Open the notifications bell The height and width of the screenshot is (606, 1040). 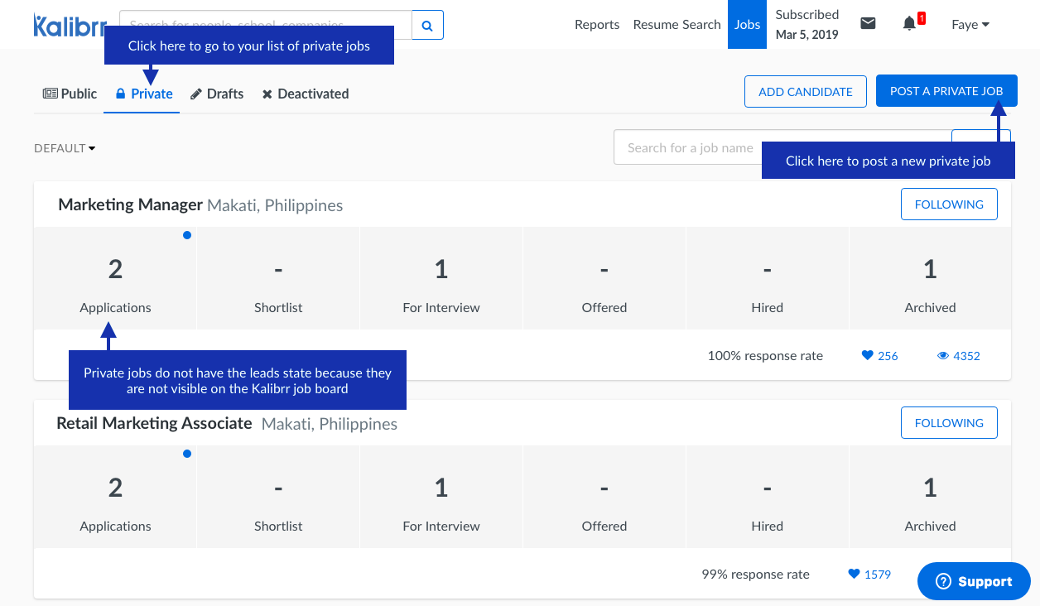[x=909, y=24]
